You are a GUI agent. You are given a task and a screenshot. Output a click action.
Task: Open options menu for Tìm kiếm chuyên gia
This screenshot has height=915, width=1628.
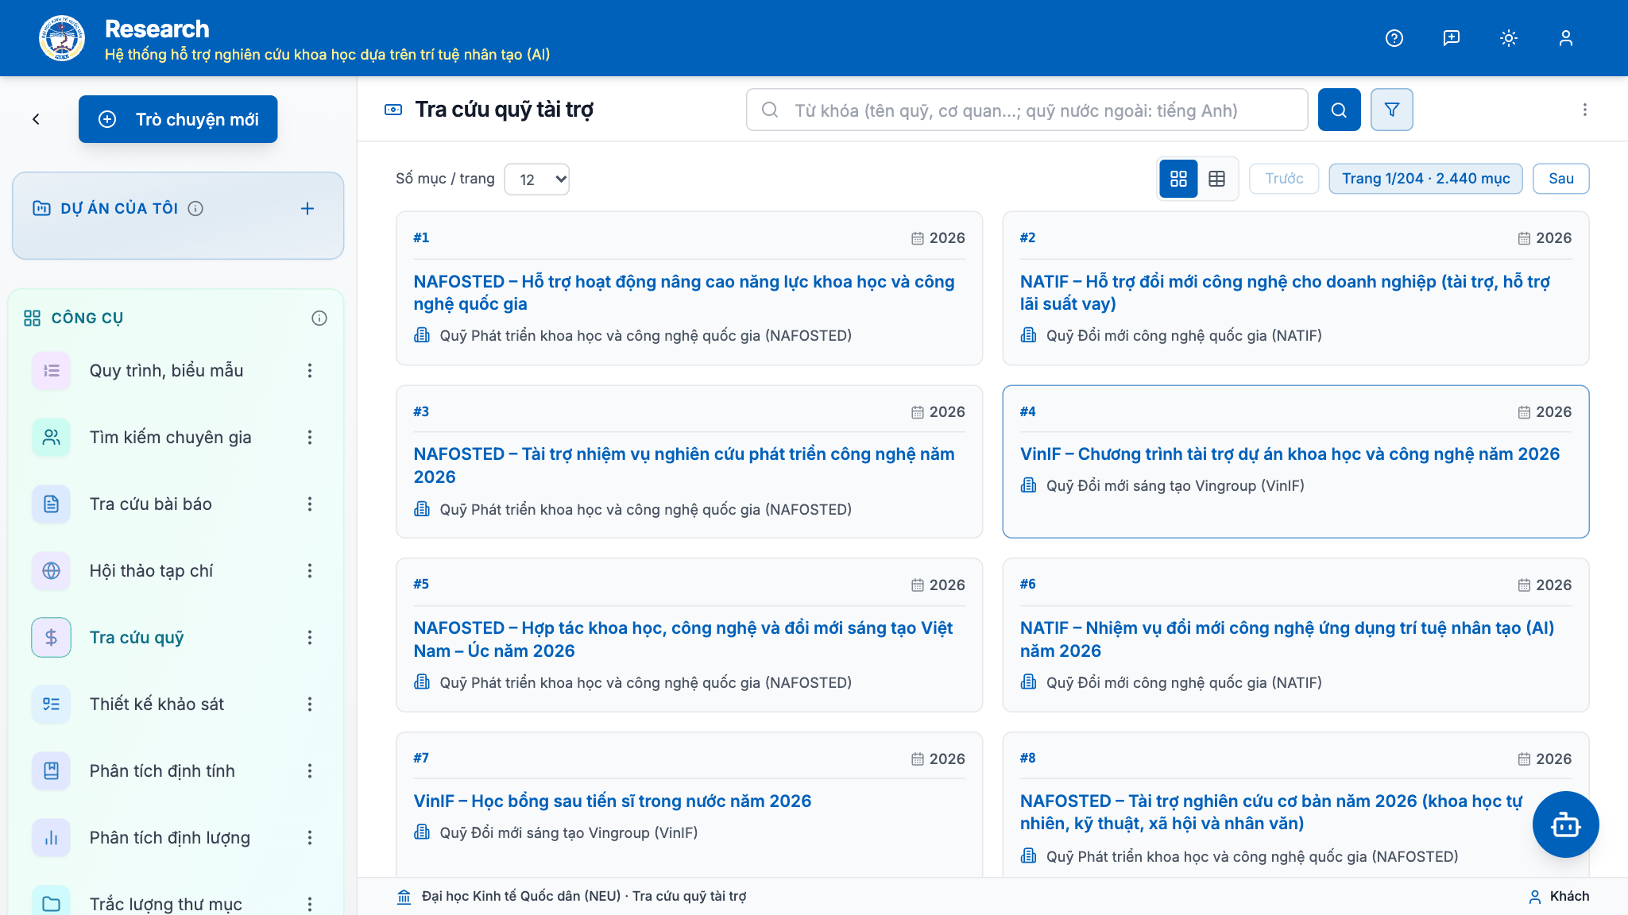coord(310,437)
